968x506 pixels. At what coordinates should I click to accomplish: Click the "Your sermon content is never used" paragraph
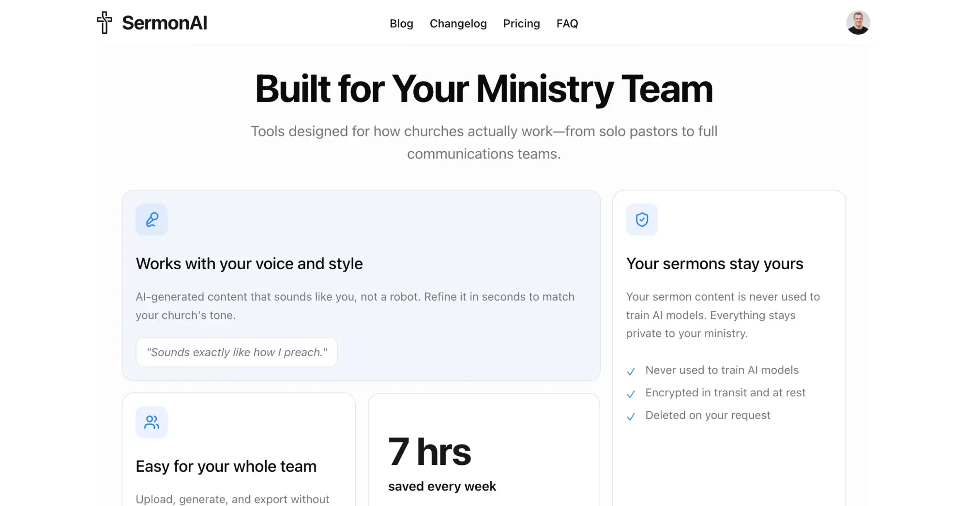(x=723, y=315)
